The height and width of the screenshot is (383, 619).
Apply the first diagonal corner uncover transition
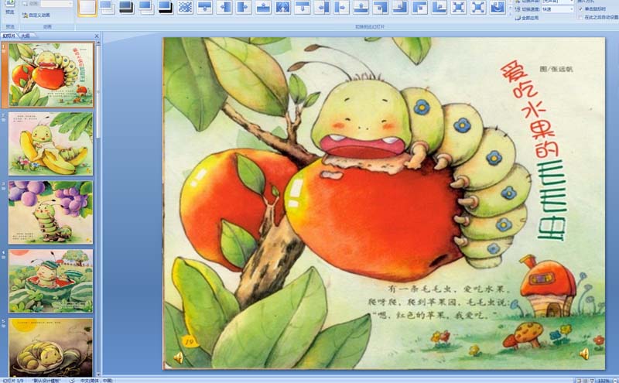pos(381,8)
